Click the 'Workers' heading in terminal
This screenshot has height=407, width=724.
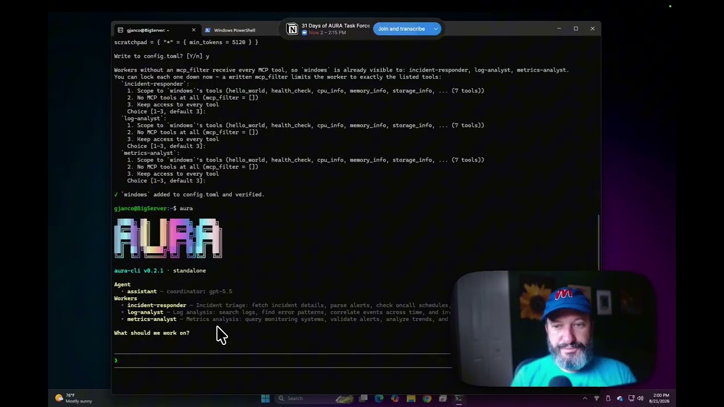click(x=126, y=298)
